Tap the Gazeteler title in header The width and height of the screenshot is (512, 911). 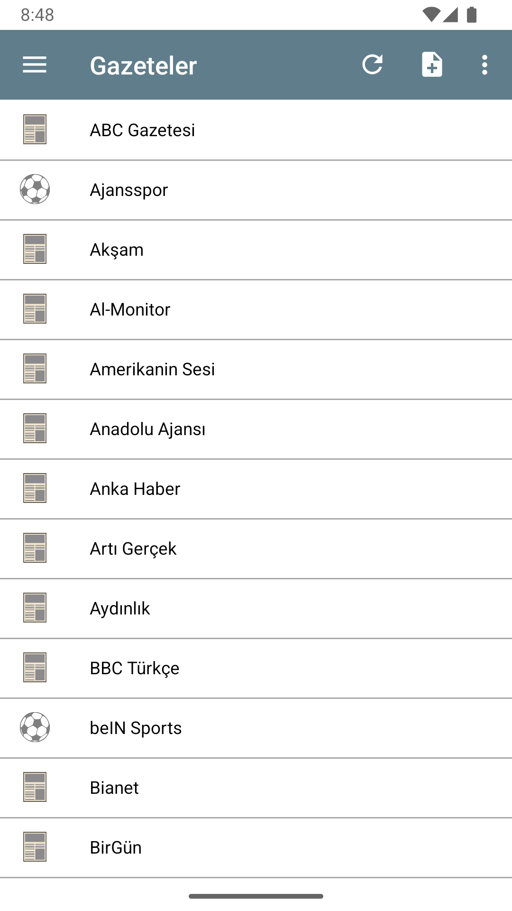(x=143, y=65)
